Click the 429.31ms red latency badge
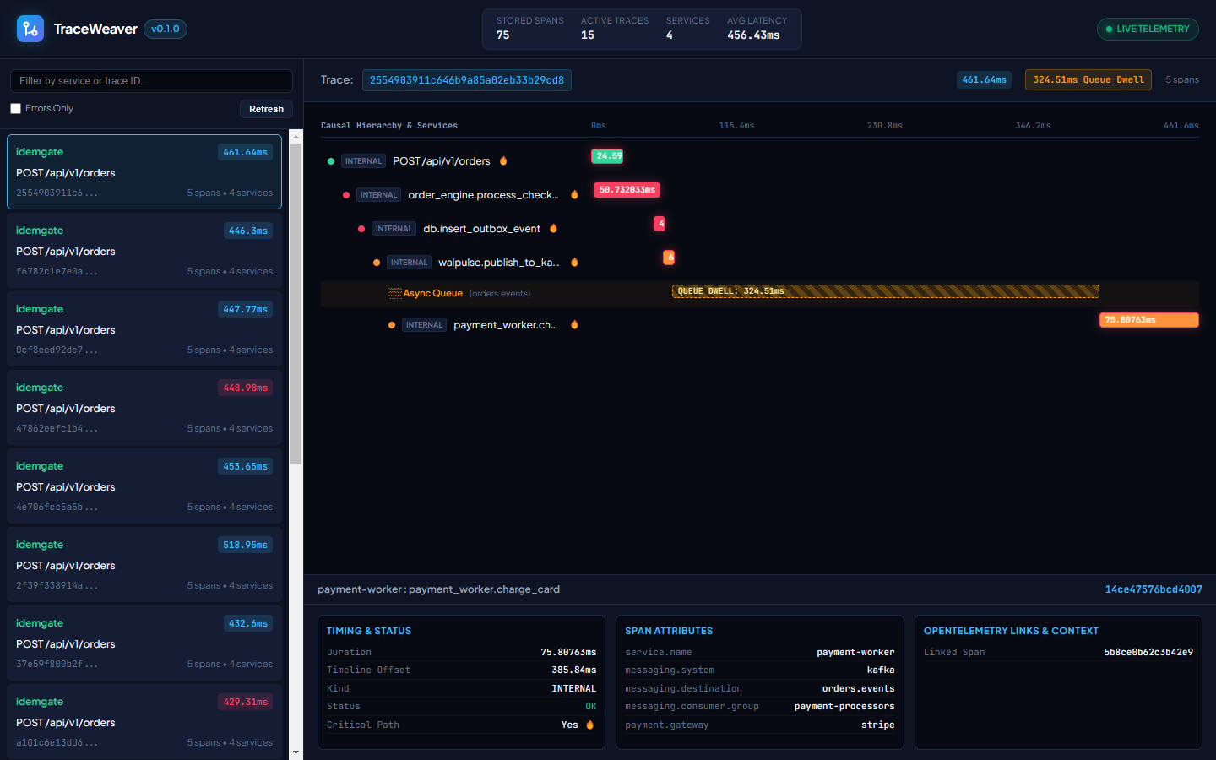This screenshot has height=760, width=1216. 246,702
